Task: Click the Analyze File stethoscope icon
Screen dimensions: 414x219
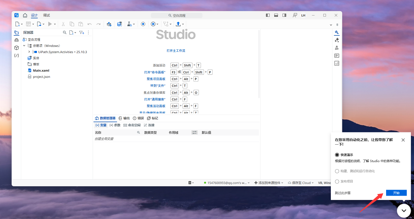Action: (x=166, y=24)
